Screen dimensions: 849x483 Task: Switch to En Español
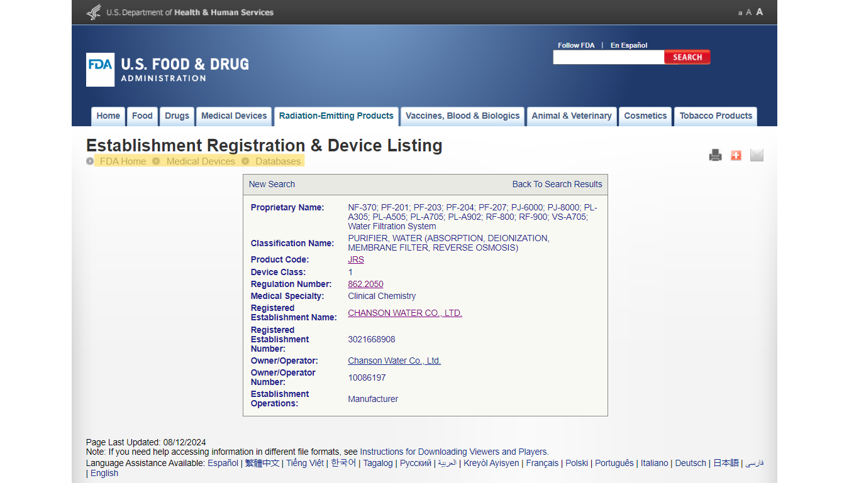628,45
